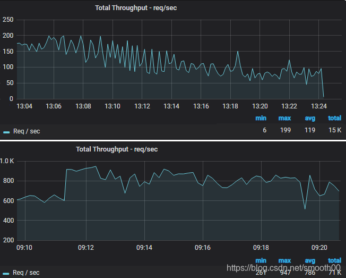Click the series color swatch in the lower legend
Screen dimensions: 346x278
click(x=6, y=274)
